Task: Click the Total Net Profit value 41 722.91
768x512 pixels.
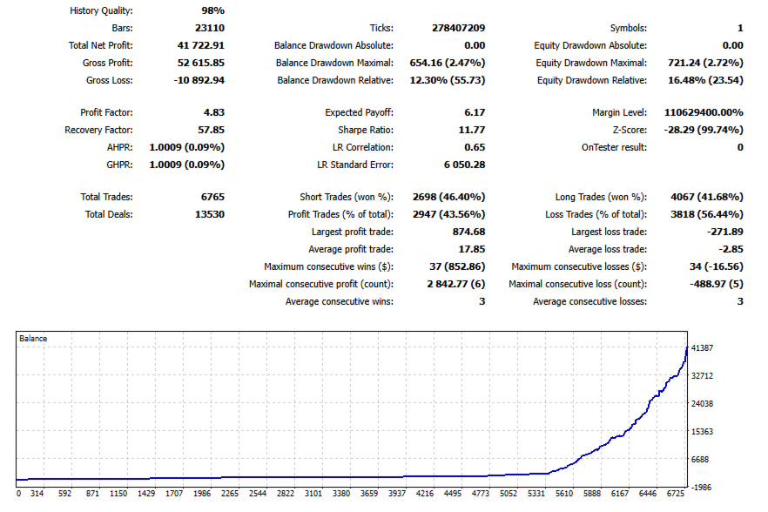Action: point(201,45)
